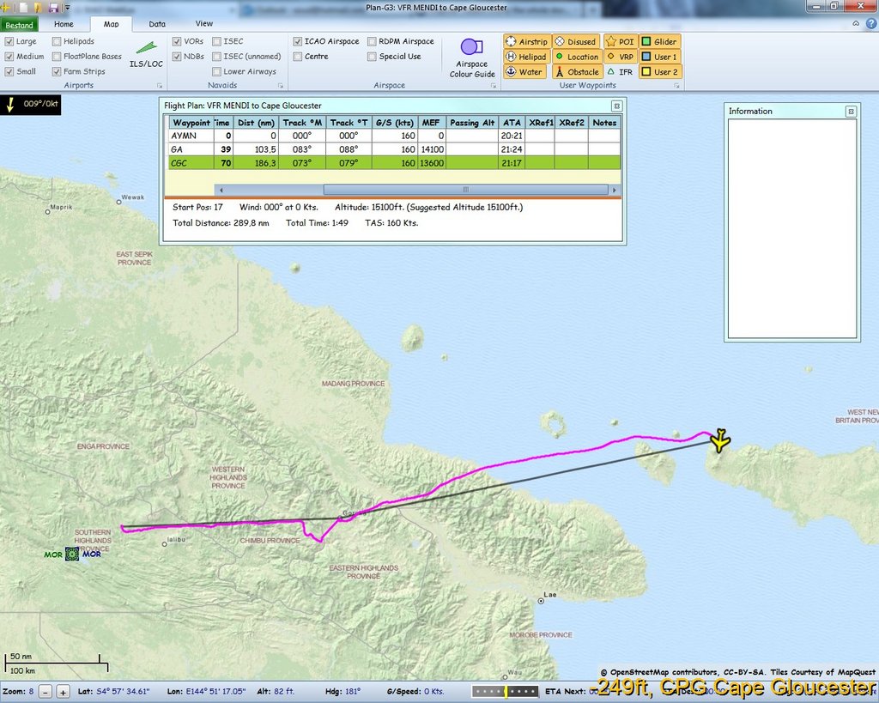Viewport: 879px width, 703px height.
Task: Click the zoom in plus button
Action: pyautogui.click(x=63, y=691)
